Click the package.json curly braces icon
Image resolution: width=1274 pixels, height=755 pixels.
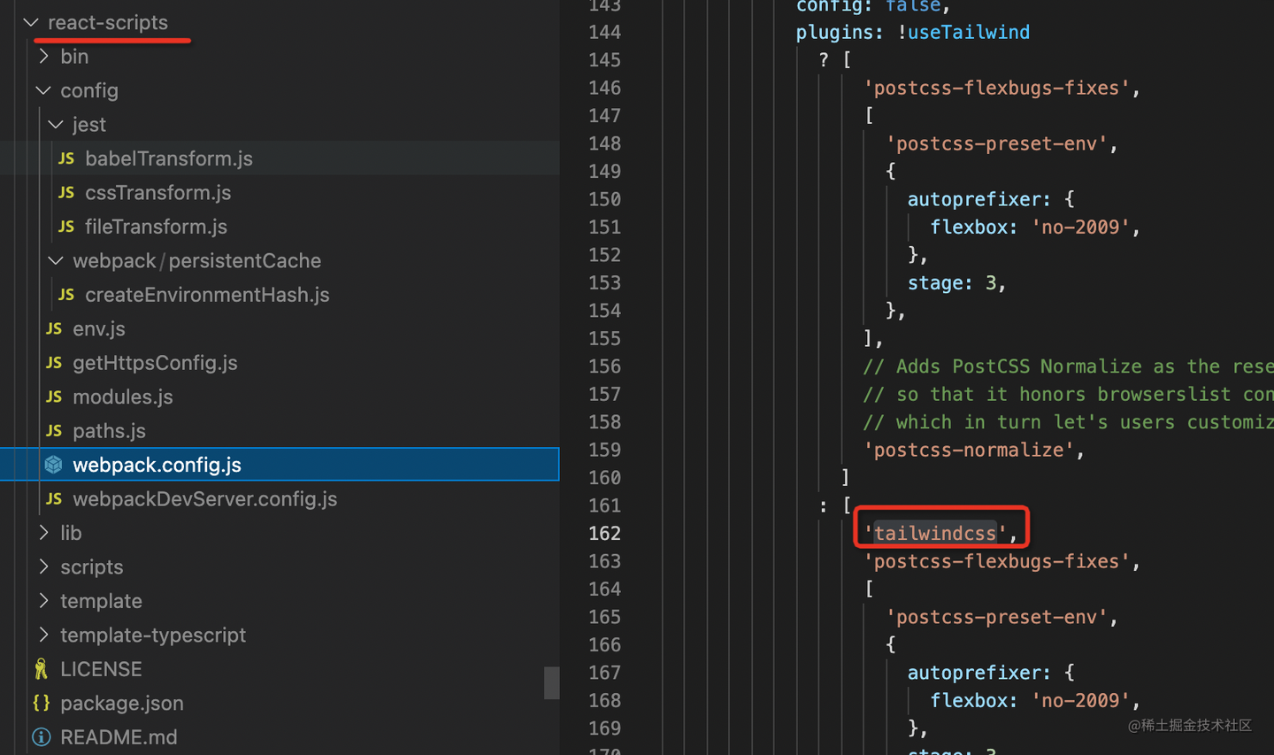point(42,703)
